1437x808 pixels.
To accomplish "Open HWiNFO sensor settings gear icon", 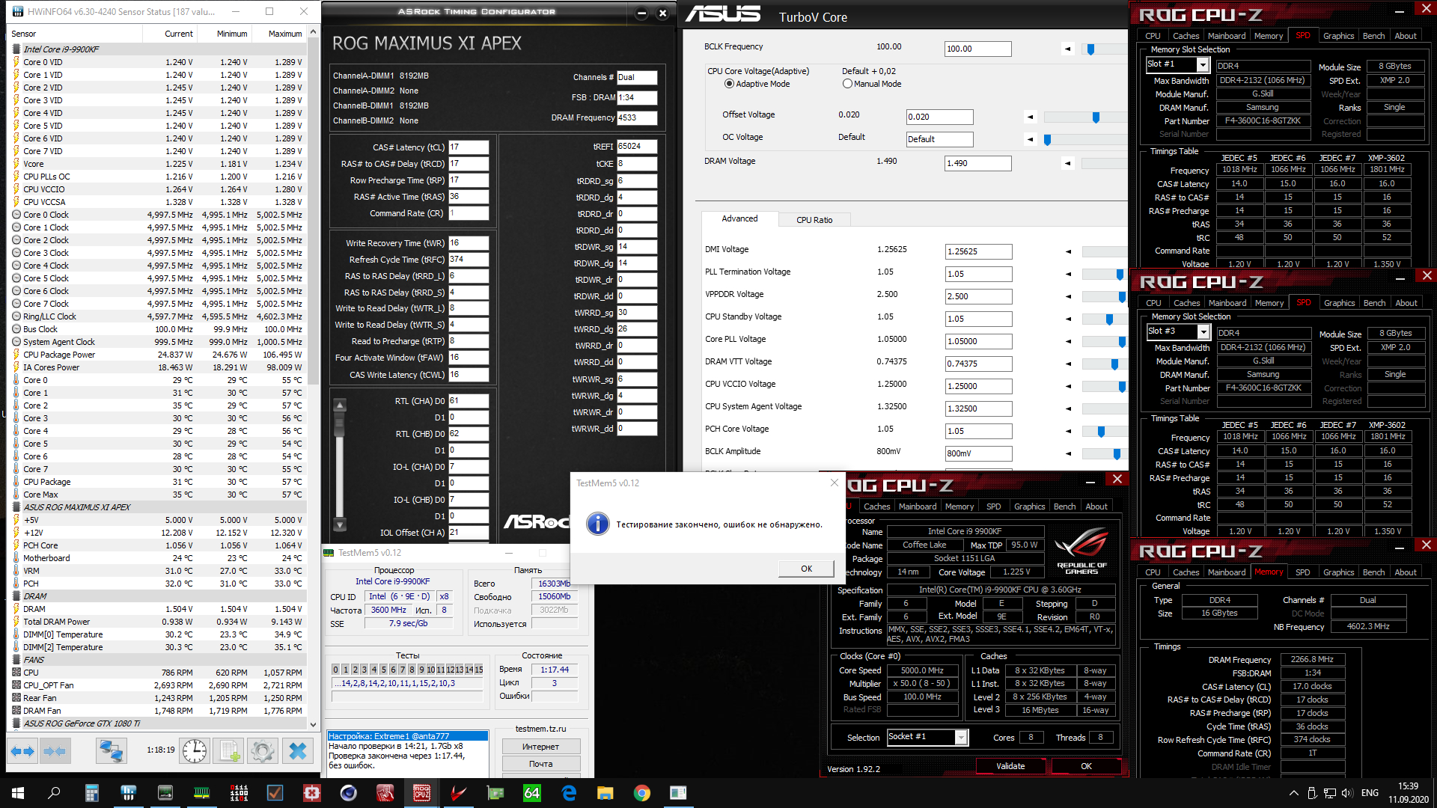I will 263,750.
